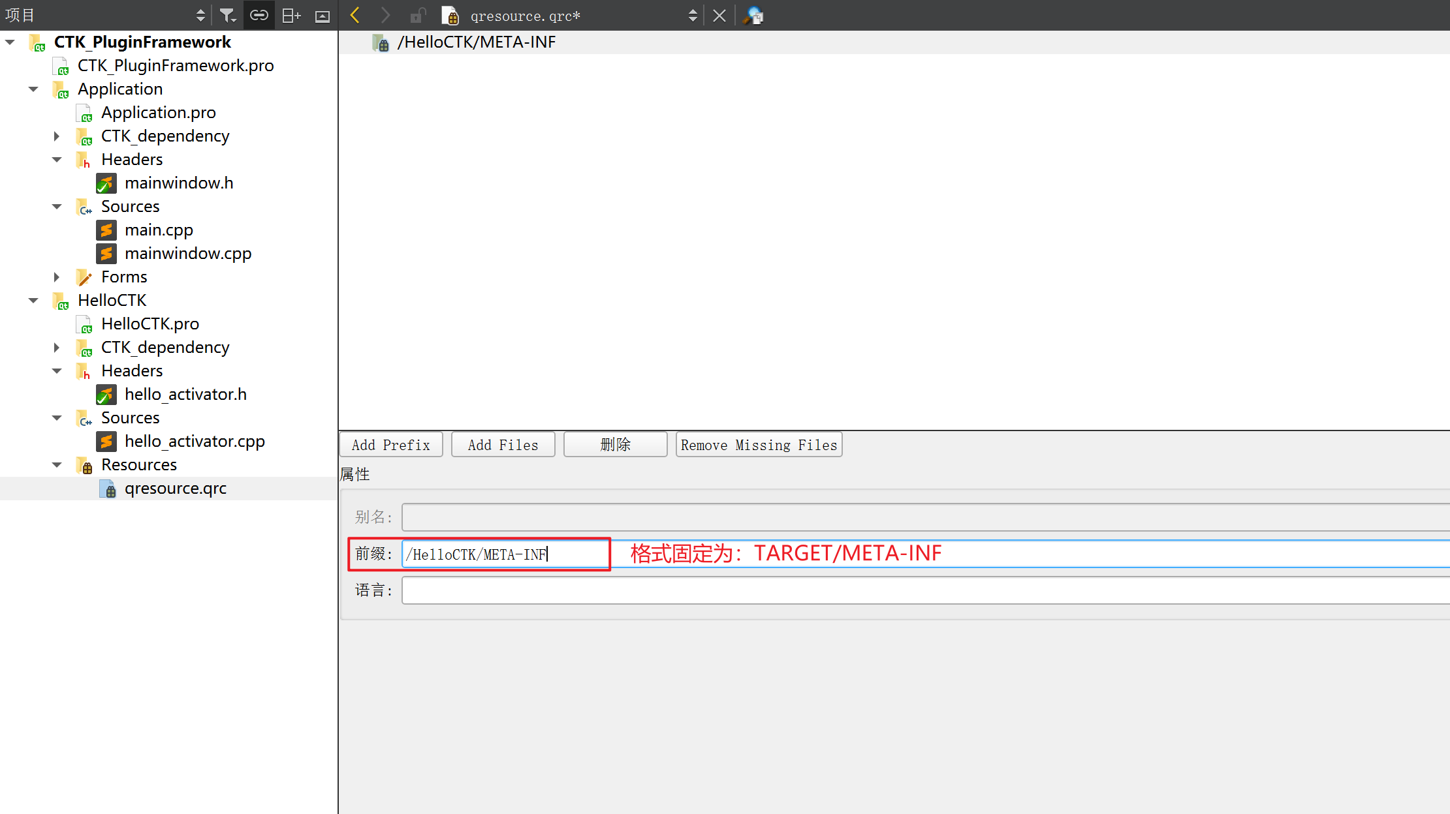Select hello_activator.h header file icon

tap(108, 394)
